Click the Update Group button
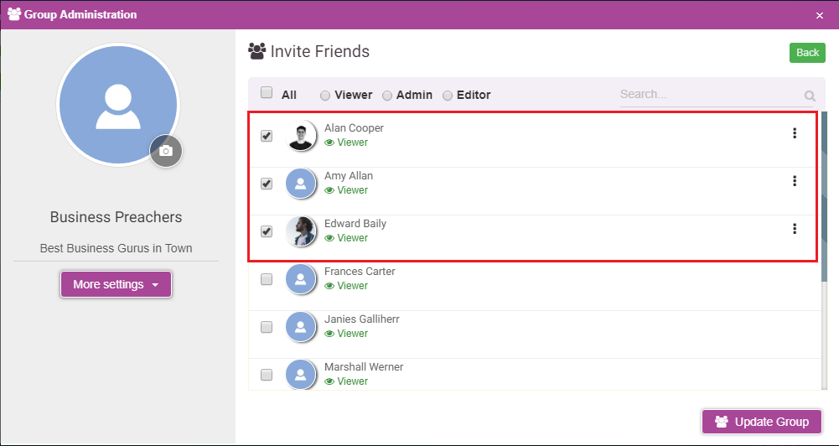 (762, 422)
